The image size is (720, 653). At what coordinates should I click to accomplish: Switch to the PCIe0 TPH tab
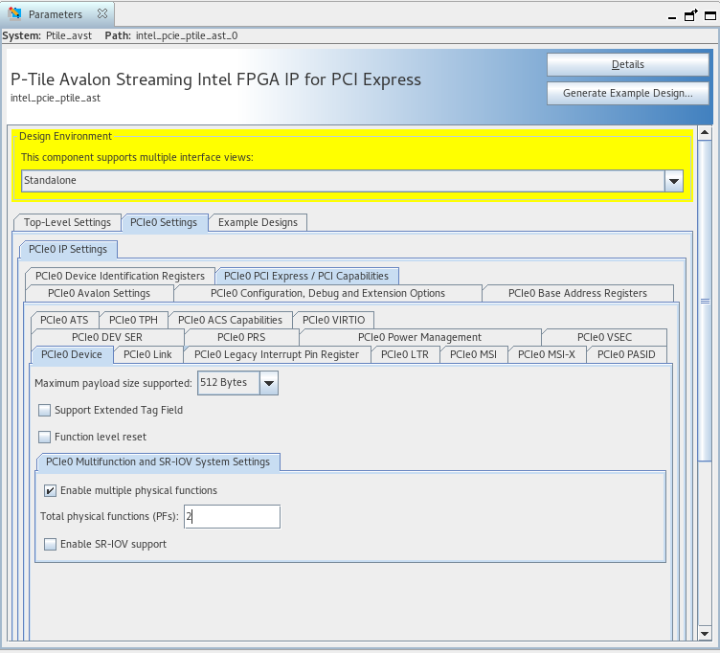point(134,320)
